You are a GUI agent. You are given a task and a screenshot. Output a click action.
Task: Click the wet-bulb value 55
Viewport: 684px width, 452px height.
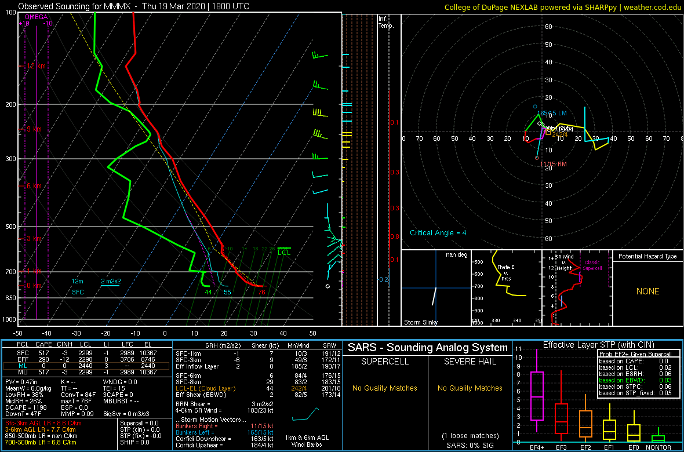tap(227, 292)
